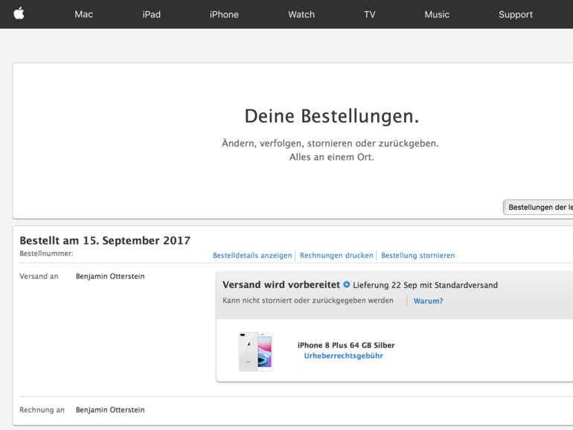Click 'Bestellung stornieren' link
This screenshot has width=573, height=430.
(x=417, y=255)
